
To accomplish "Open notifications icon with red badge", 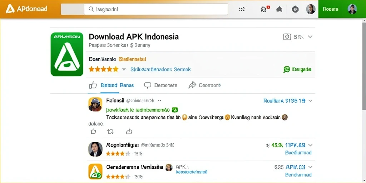I will tap(265, 9).
